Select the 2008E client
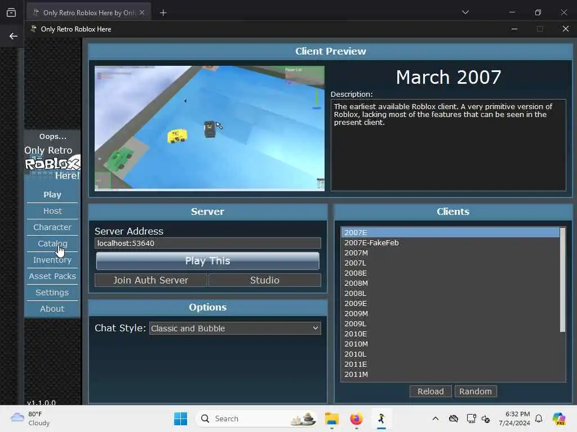The width and height of the screenshot is (577, 432). (x=450, y=273)
